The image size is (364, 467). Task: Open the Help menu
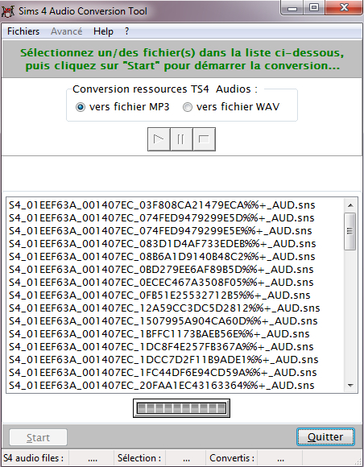tap(103, 31)
